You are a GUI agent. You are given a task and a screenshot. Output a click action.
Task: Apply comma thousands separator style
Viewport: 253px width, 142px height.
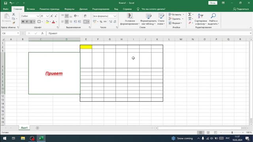105,22
